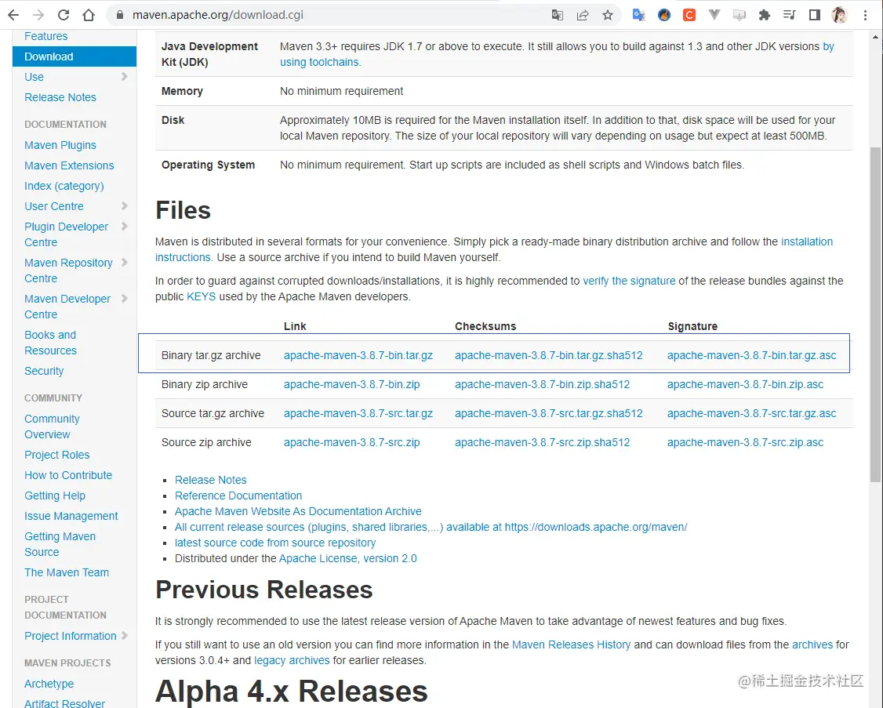The image size is (883, 708).
Task: Bookmark this page with the star
Action: click(608, 15)
